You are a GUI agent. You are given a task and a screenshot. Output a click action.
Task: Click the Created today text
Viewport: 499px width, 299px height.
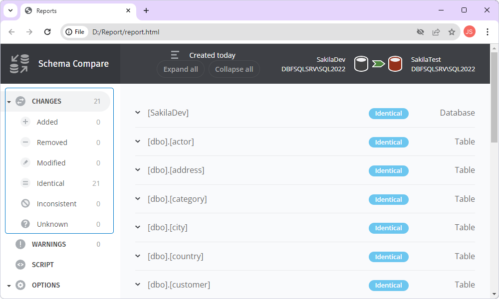(212, 55)
